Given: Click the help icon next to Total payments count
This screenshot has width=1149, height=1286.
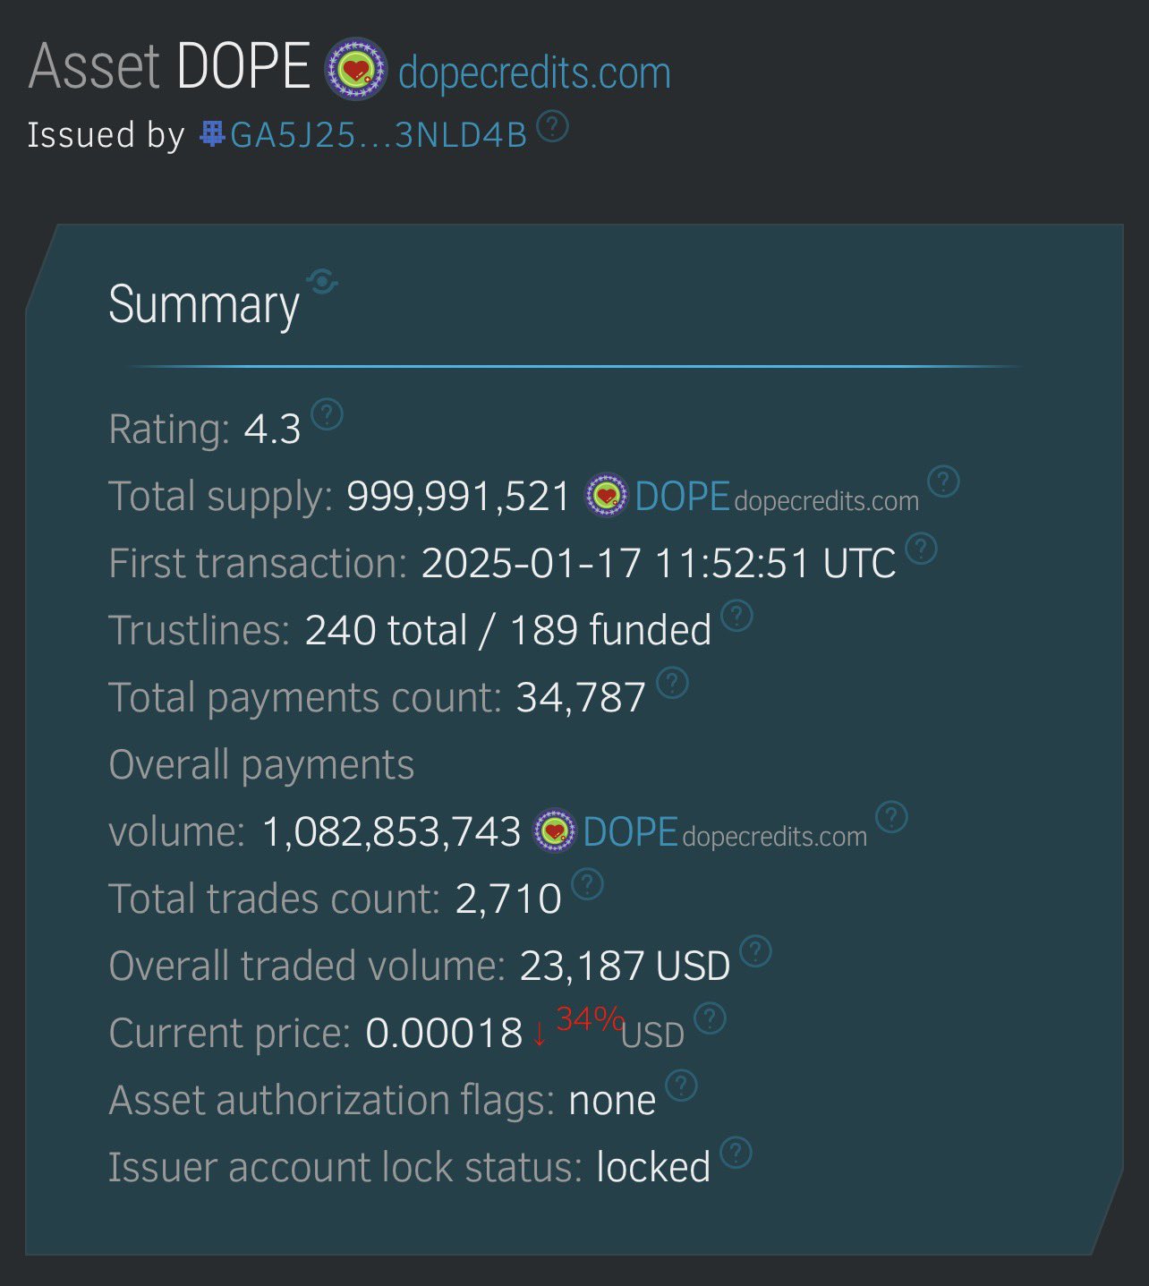Looking at the screenshot, I should point(672,683).
